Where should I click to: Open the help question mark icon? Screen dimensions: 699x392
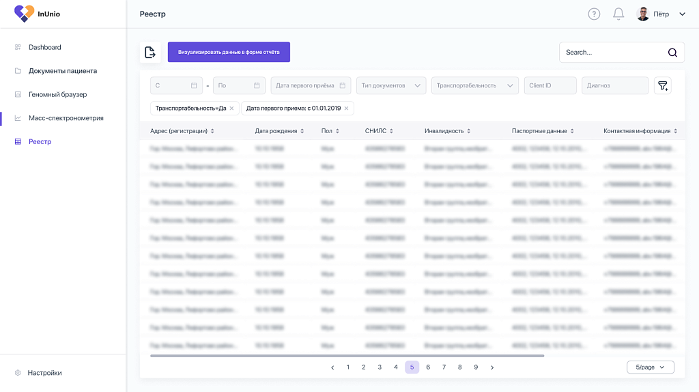[594, 14]
